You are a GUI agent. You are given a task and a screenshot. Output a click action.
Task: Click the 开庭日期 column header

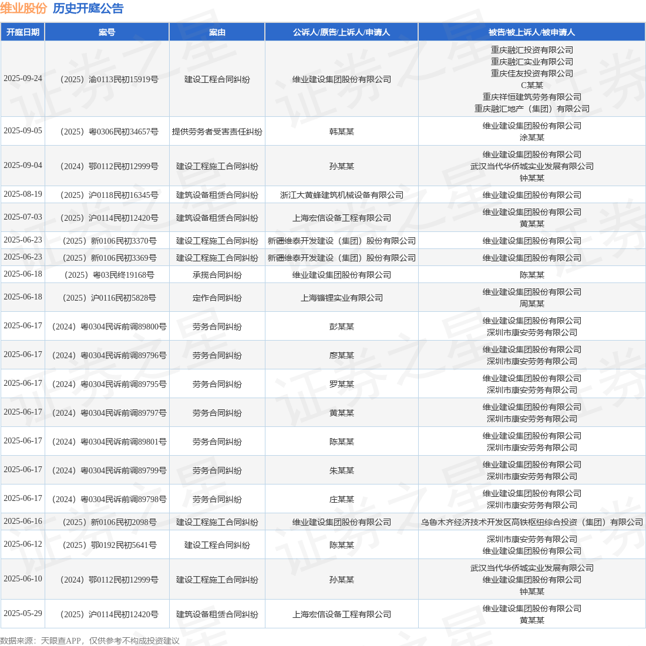pos(23,32)
